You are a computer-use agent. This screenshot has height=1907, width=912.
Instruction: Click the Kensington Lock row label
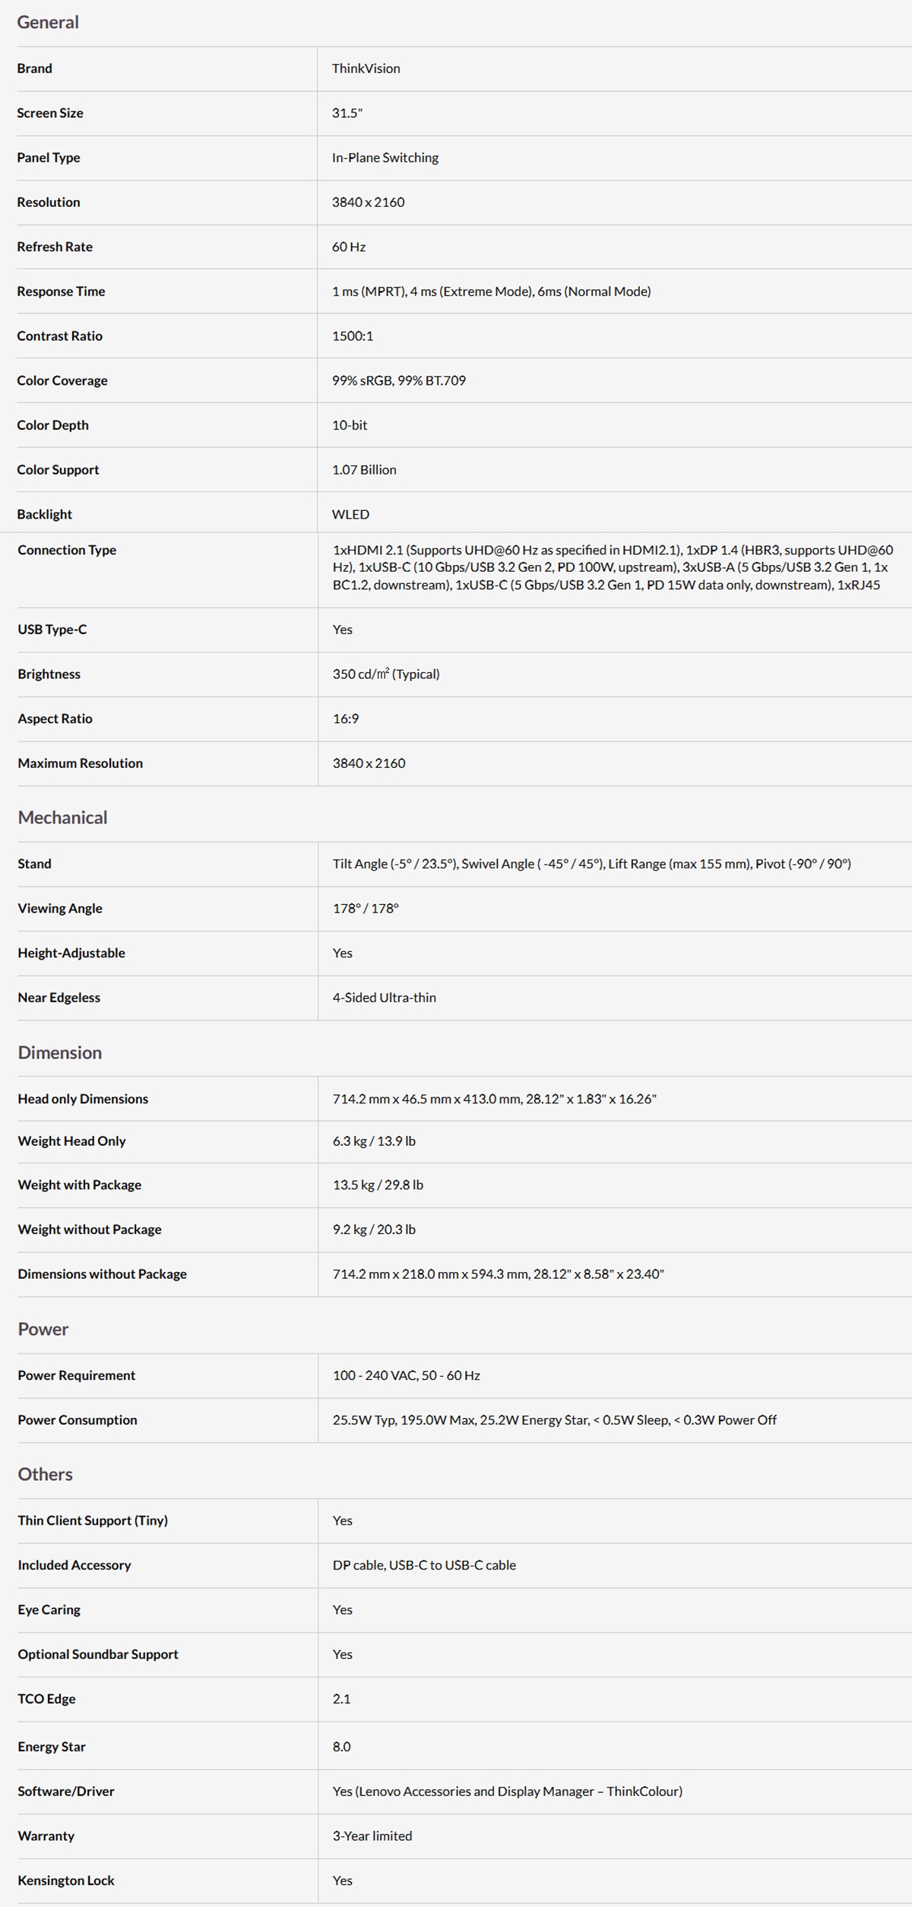(66, 1880)
